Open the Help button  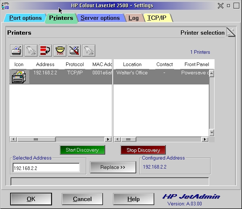pos(134,199)
